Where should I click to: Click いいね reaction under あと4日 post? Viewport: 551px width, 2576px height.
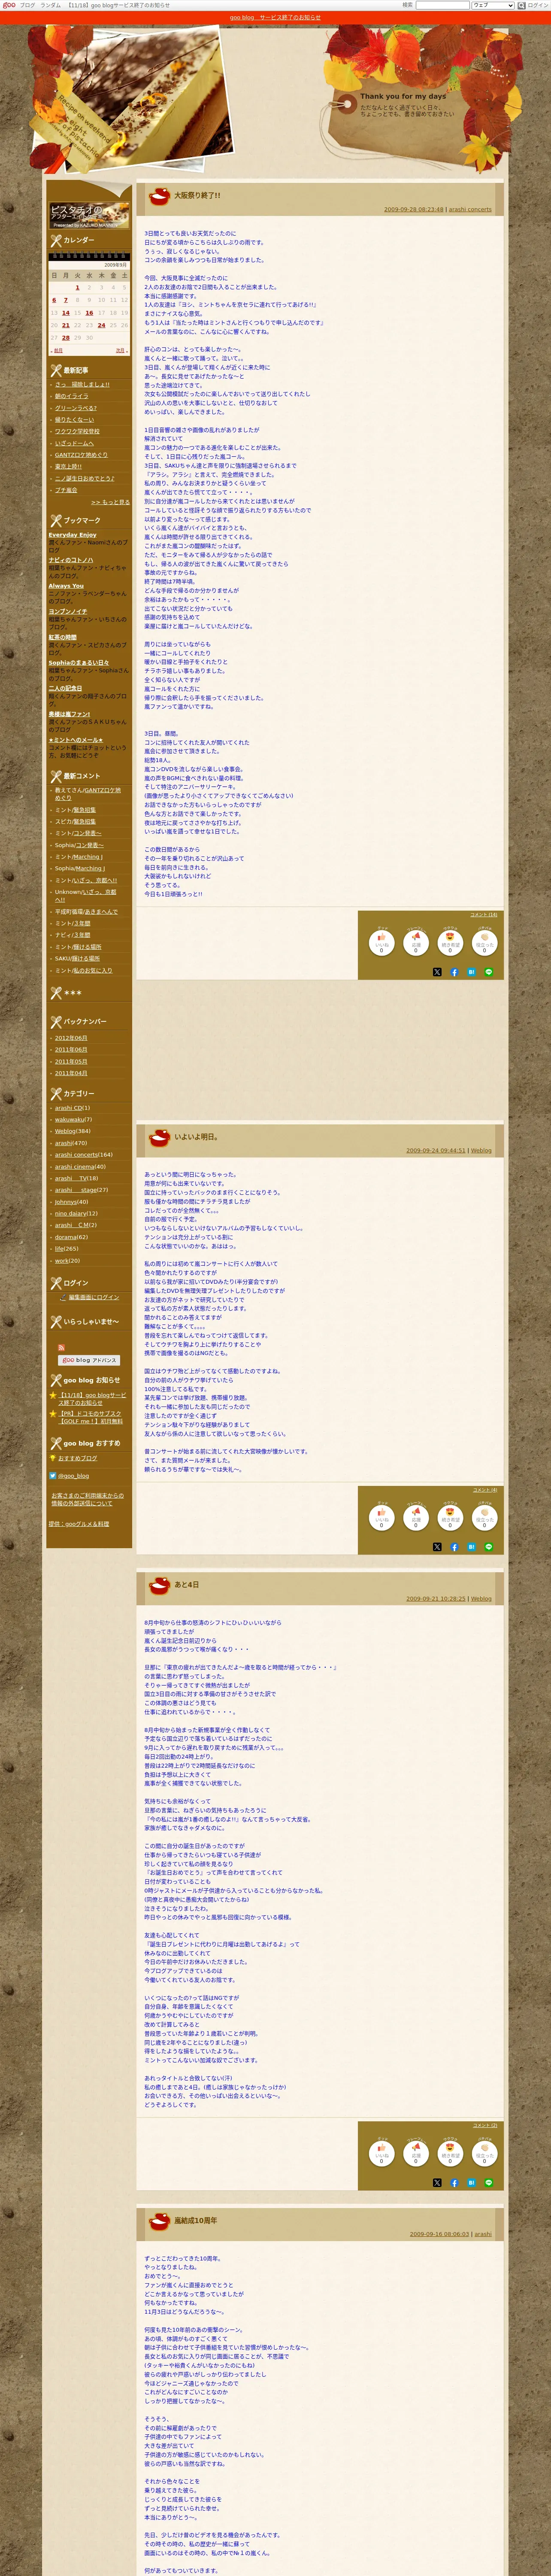tap(381, 2153)
